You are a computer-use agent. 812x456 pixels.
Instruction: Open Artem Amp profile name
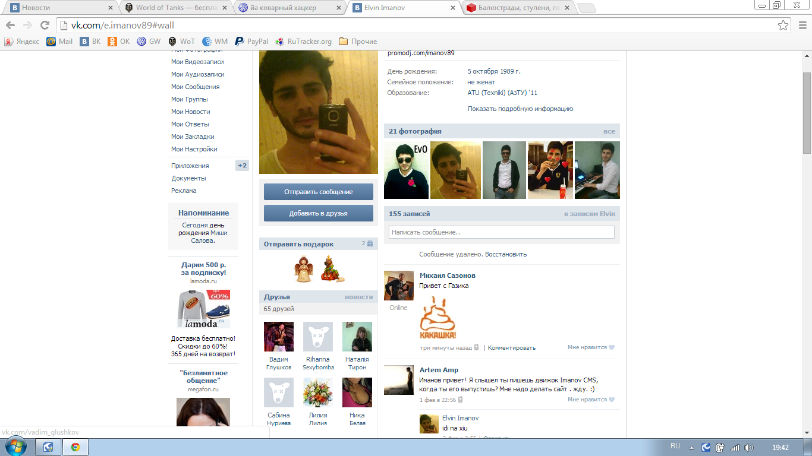[439, 370]
